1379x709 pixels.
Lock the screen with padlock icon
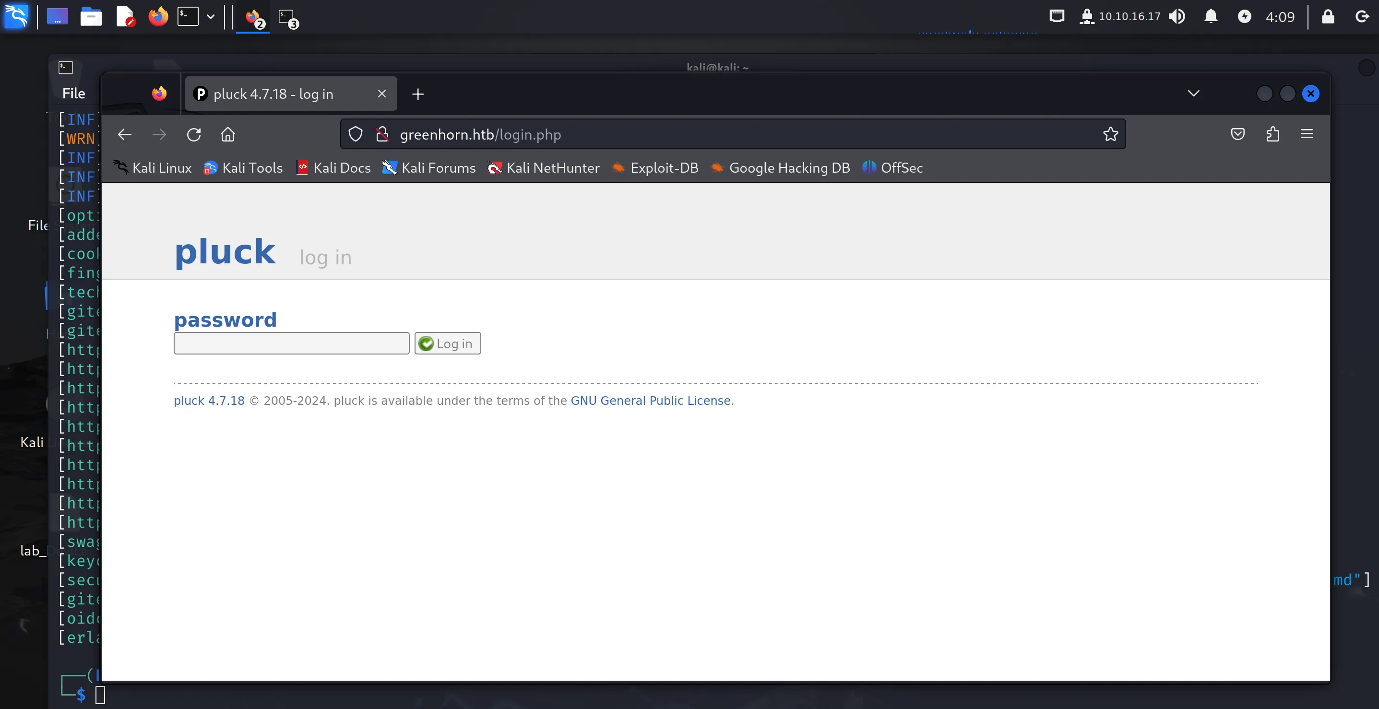tap(1328, 16)
